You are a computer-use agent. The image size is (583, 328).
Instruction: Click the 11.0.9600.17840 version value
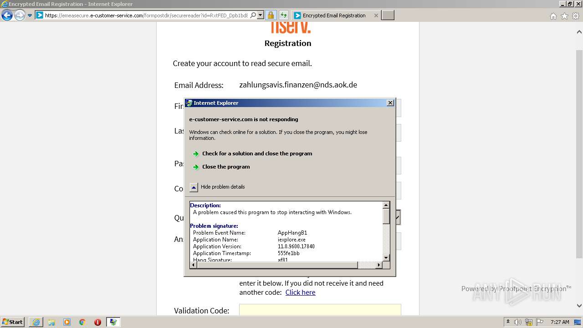click(296, 246)
